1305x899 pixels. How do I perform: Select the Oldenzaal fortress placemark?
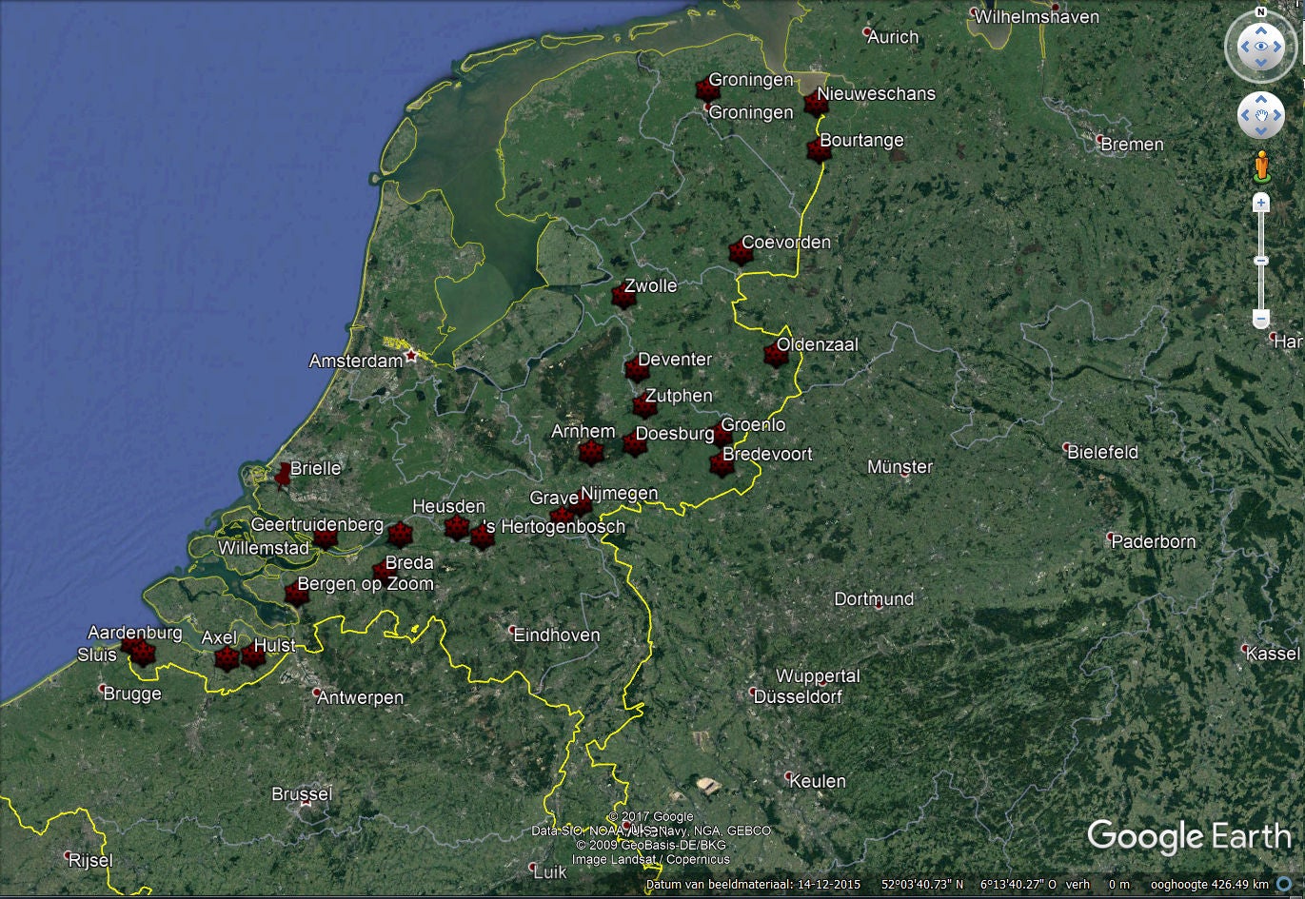776,355
